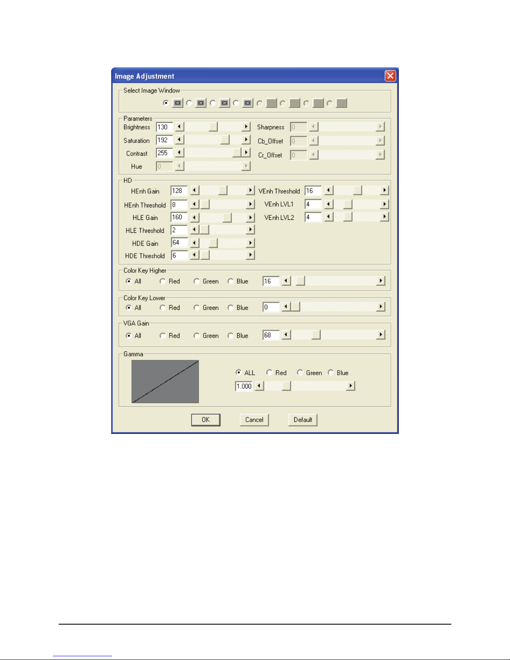This screenshot has width=510, height=660.
Task: Click Gamma slider right arrow
Action: tap(351, 386)
